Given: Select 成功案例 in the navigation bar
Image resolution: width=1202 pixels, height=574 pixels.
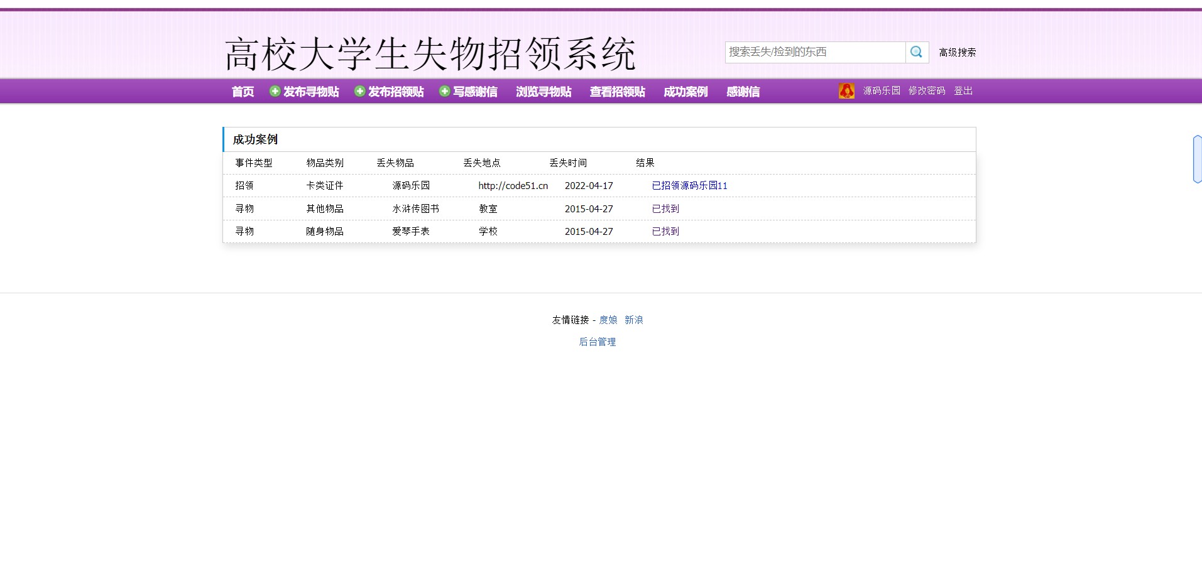Looking at the screenshot, I should pyautogui.click(x=686, y=92).
